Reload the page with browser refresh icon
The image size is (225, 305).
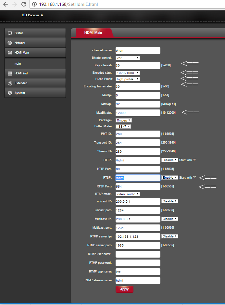[x=24, y=5]
